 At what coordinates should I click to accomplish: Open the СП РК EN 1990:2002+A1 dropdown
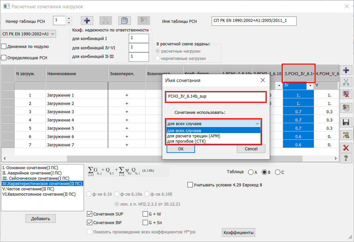(29, 34)
